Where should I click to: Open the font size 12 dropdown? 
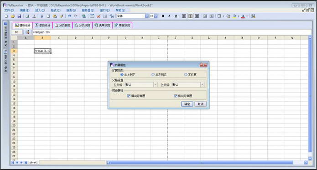click(156, 16)
